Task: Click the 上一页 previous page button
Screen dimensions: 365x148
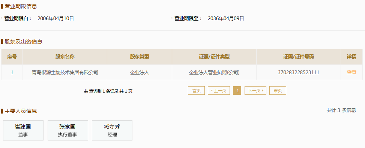Action: [219, 91]
